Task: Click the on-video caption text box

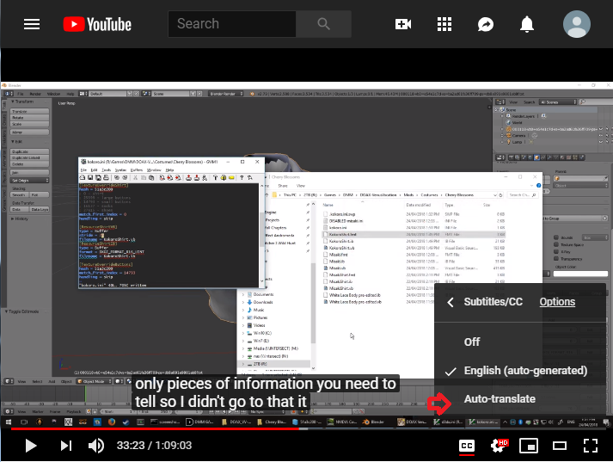Action: (266, 392)
